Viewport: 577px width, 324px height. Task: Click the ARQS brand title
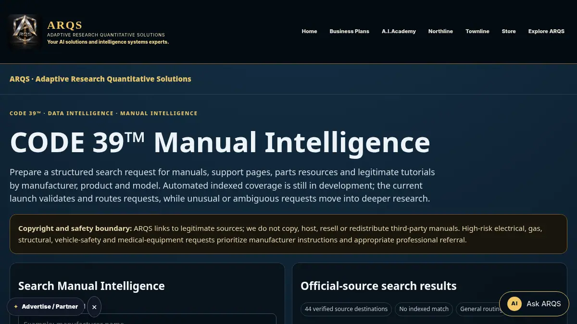pyautogui.click(x=65, y=25)
